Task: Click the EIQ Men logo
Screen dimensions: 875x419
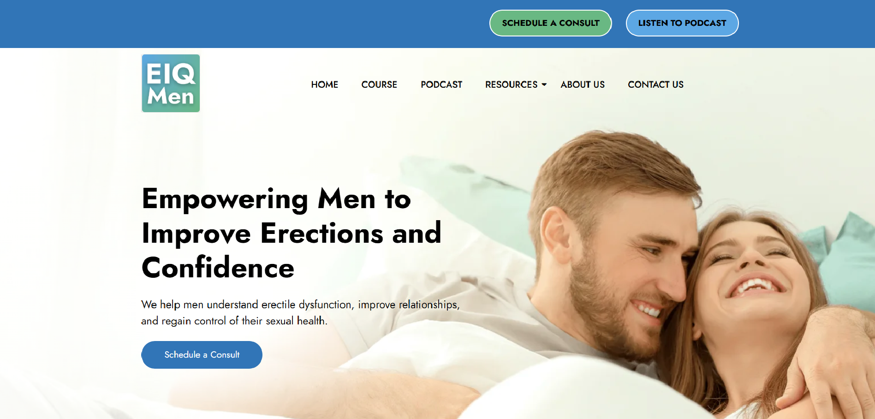Action: coord(171,84)
